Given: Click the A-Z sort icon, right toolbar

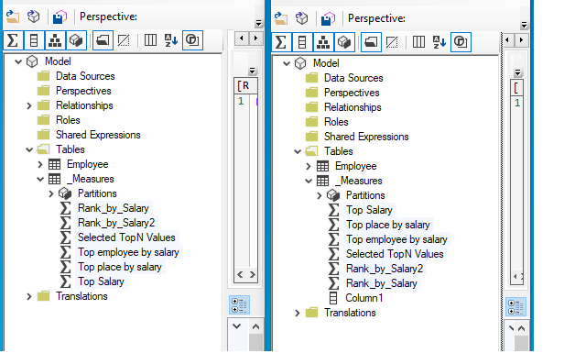Looking at the screenshot, I should click(439, 42).
